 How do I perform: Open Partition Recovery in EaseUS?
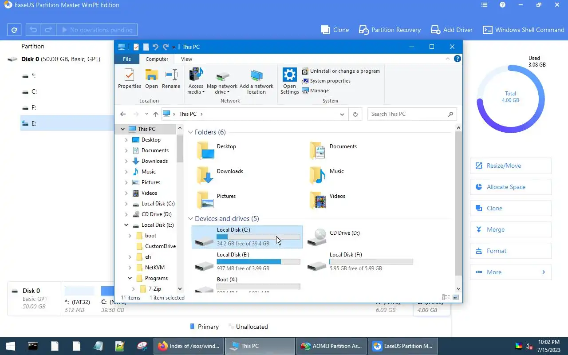point(390,30)
